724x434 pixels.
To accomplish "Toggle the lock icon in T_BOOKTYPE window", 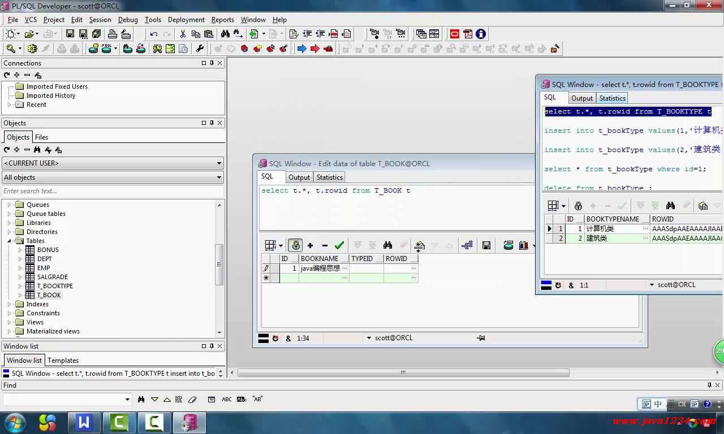I will (x=578, y=206).
